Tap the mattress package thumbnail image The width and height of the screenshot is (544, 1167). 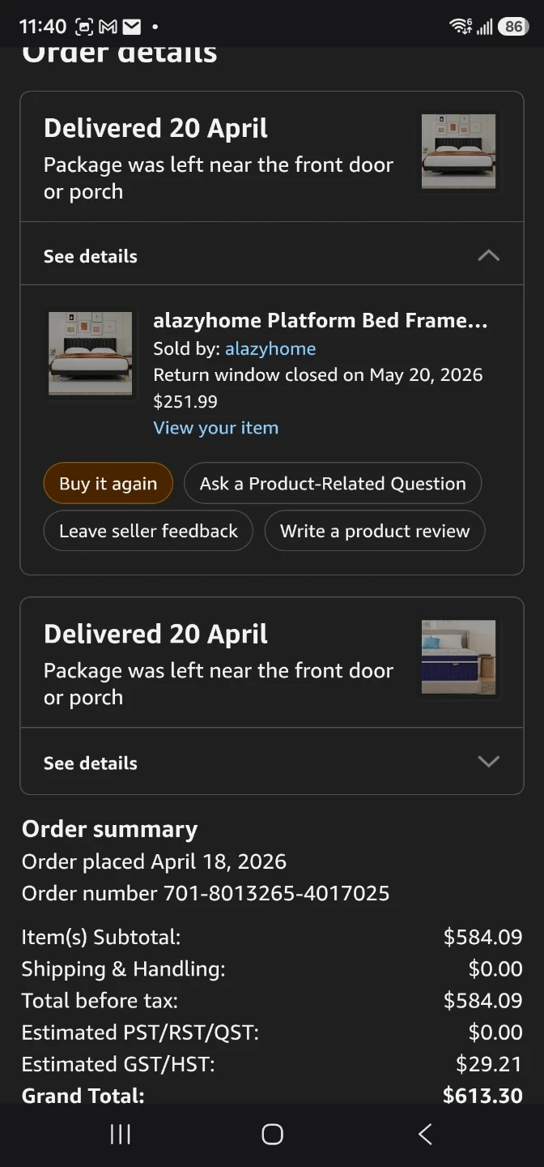[459, 657]
